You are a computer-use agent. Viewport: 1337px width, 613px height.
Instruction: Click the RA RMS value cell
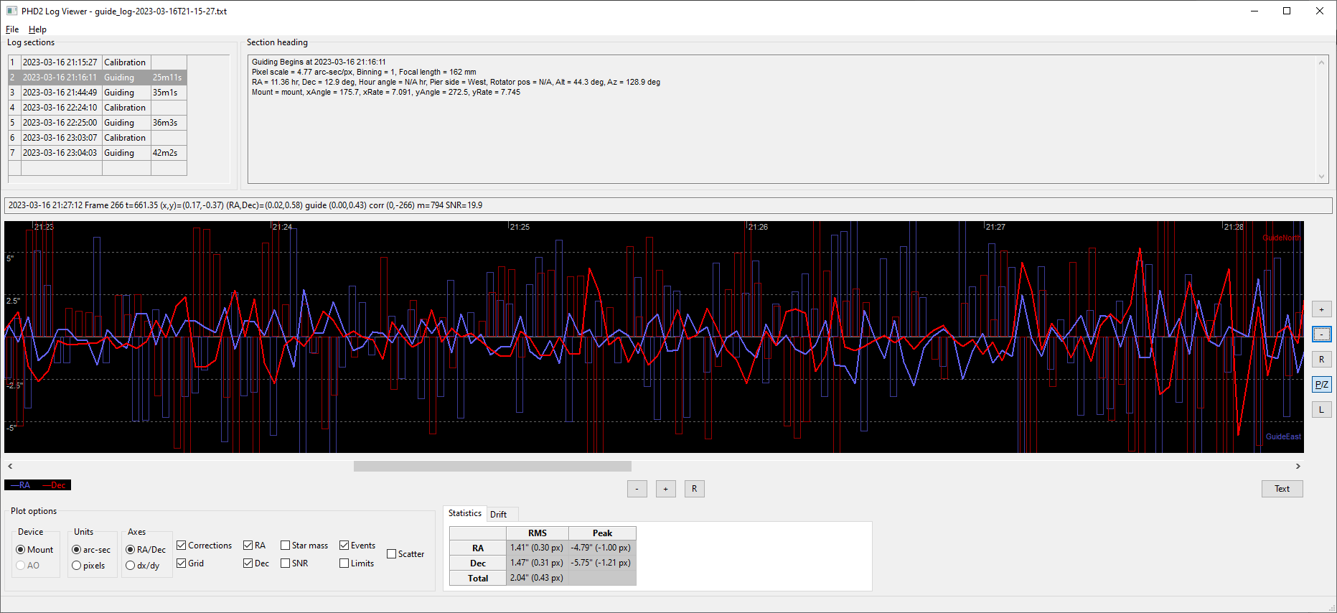[x=537, y=548]
